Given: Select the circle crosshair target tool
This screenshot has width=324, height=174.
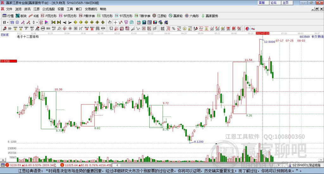Looking at the screenshot, I should 65,29.
